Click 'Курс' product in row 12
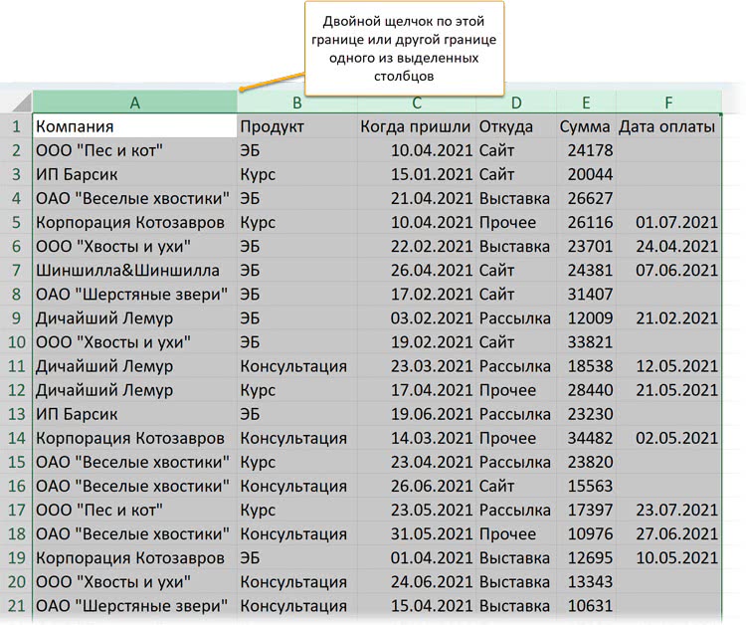 click(296, 390)
